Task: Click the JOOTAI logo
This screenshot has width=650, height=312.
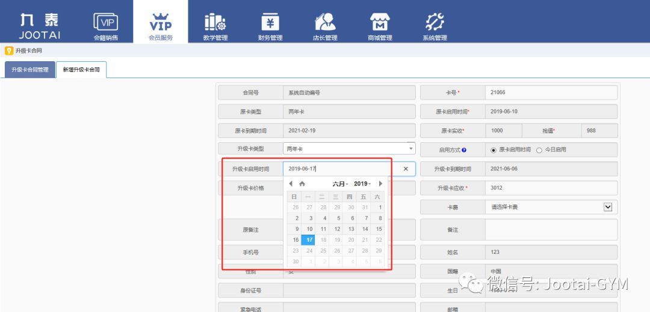Action: click(40, 26)
